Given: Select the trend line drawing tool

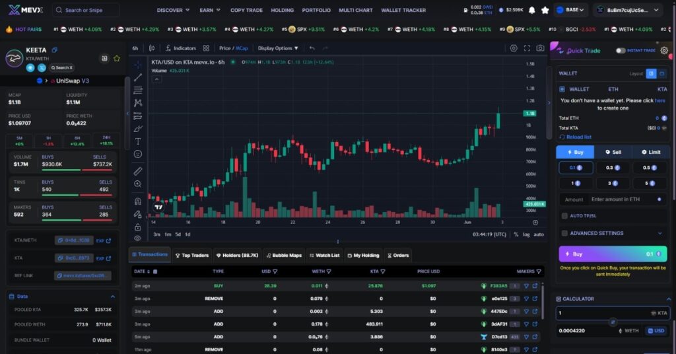Looking at the screenshot, I should coord(138,78).
